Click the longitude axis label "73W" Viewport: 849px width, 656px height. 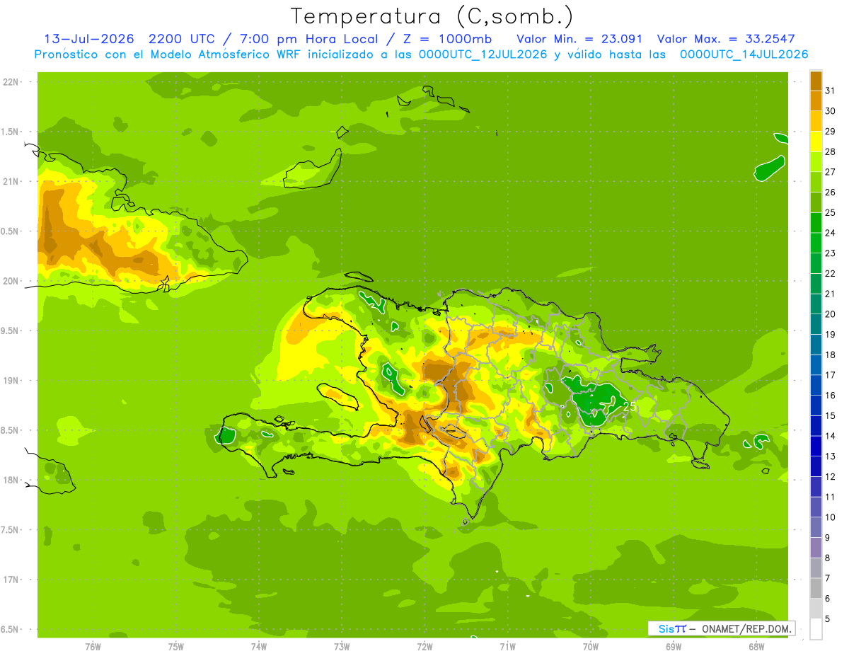coord(342,646)
